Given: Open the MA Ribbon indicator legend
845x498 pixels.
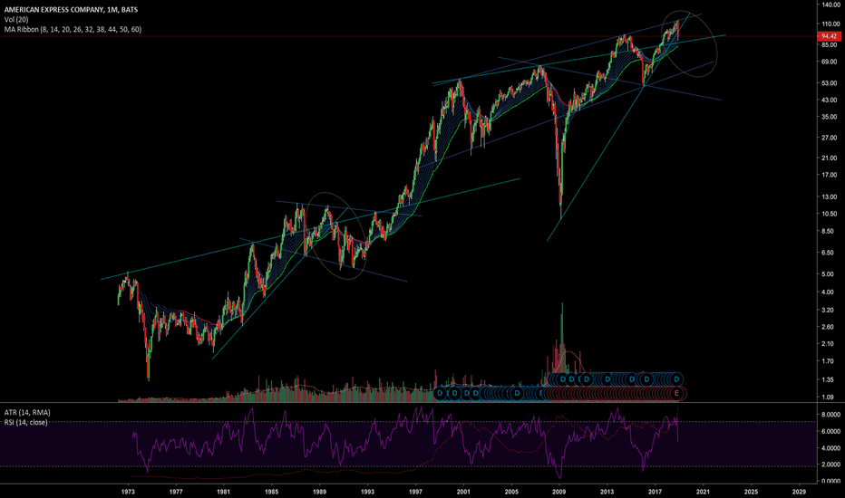Looking at the screenshot, I should tap(73, 29).
